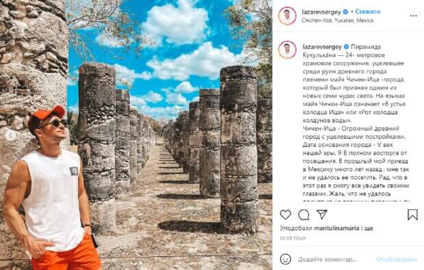
Task: Click verified badge next to header username
Action: click(345, 12)
